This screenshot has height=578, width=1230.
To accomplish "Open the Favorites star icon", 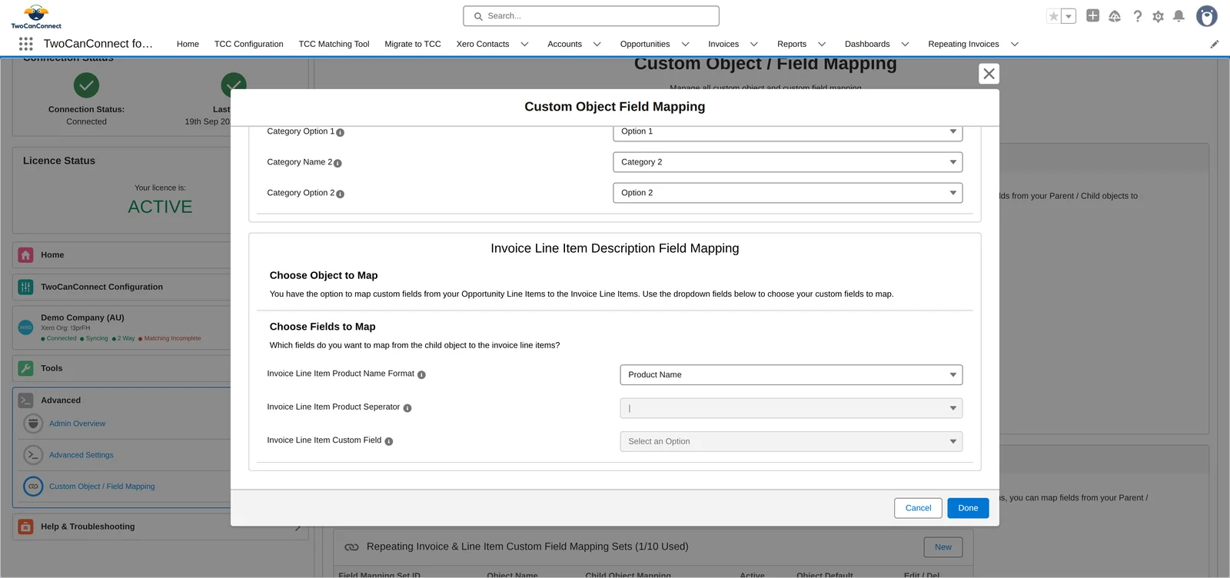I will (x=1054, y=16).
